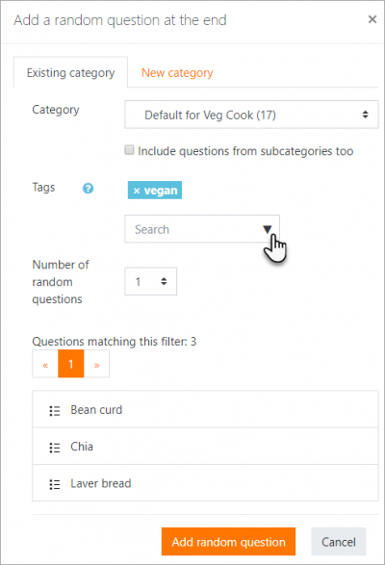Viewport: 385px width, 565px height.
Task: Click the Tags help question mark icon
Action: click(x=88, y=188)
